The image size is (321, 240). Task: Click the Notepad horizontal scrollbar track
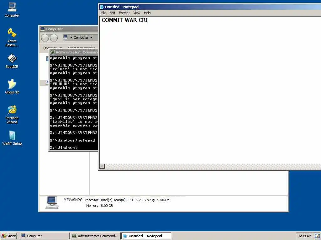pyautogui.click(x=213, y=166)
